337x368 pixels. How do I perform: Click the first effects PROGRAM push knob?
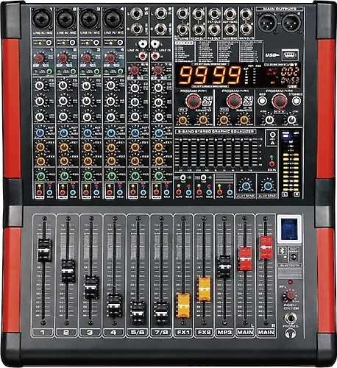pos(194,101)
